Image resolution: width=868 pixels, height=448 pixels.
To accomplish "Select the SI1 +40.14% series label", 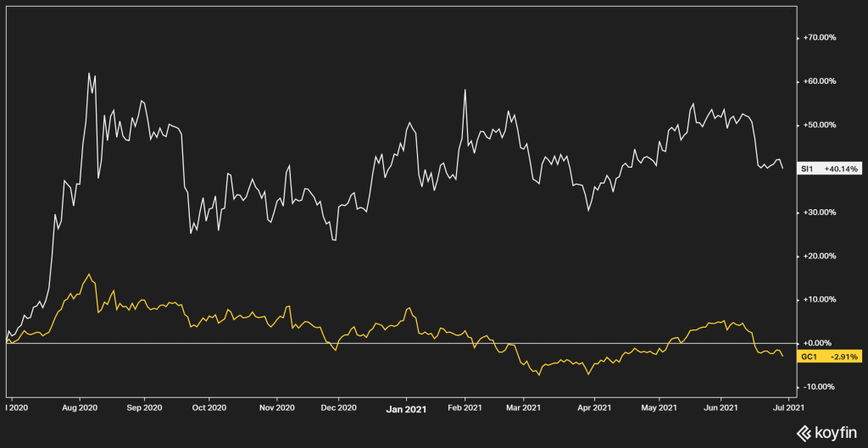I will [831, 169].
